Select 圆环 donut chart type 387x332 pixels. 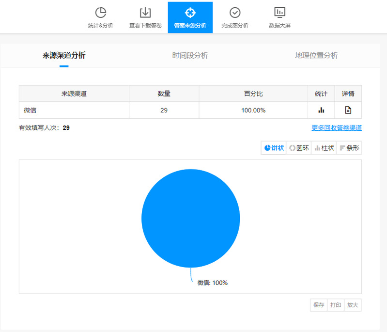(x=299, y=148)
